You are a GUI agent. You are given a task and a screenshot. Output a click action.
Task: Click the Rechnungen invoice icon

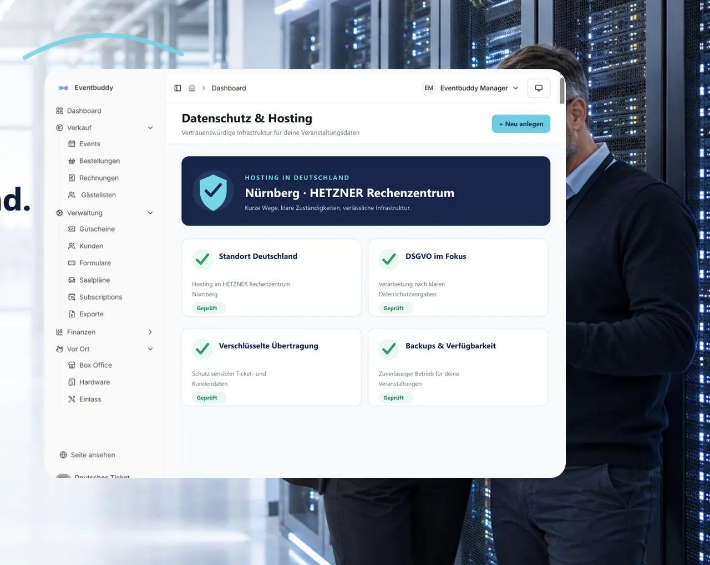(72, 178)
